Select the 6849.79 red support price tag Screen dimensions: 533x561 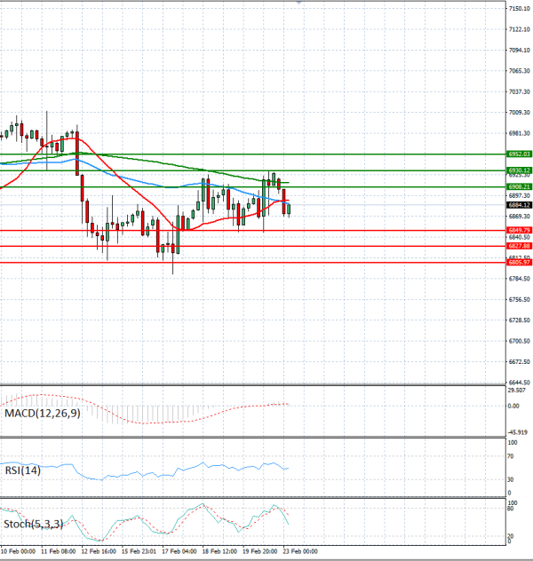click(519, 230)
